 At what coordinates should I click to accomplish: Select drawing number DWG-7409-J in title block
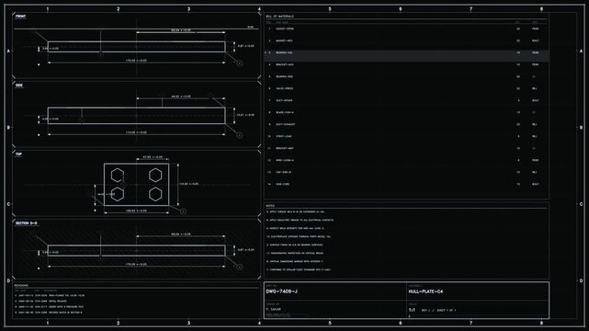pyautogui.click(x=282, y=291)
